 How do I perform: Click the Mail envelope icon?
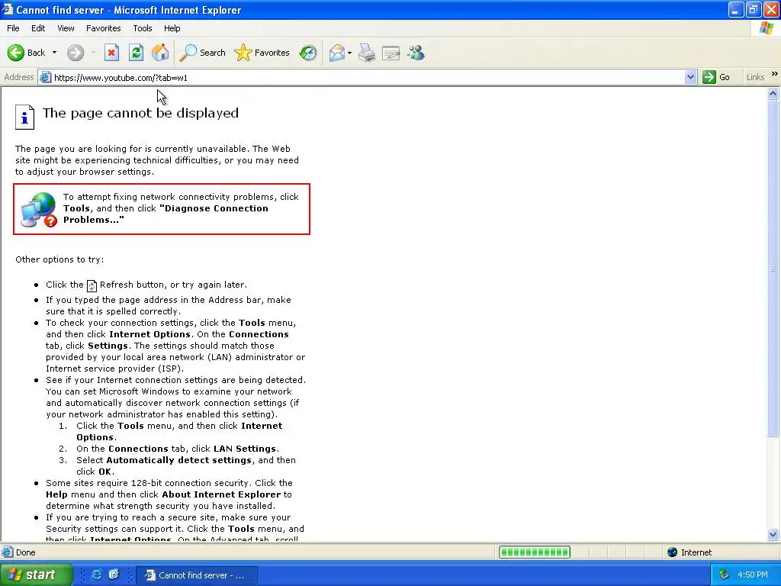337,53
